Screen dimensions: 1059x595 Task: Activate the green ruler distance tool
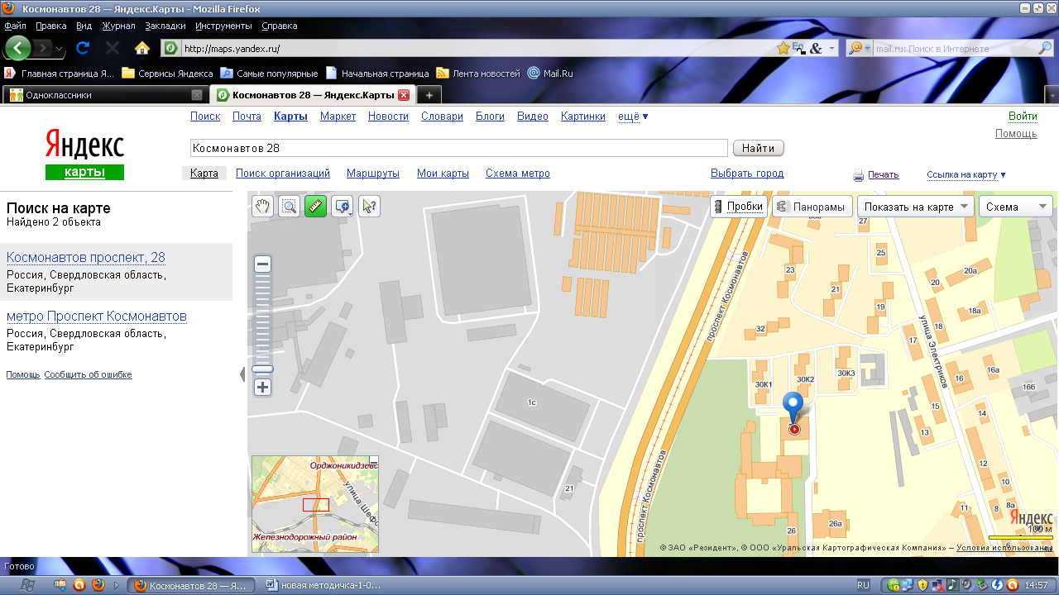[x=315, y=207]
